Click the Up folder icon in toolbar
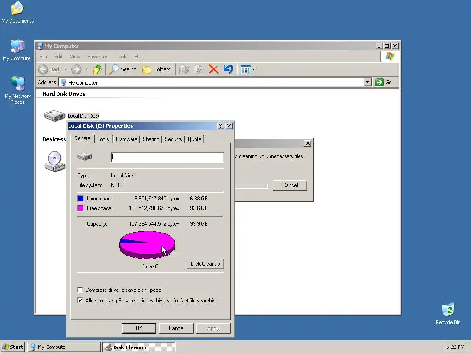The height and width of the screenshot is (353, 471). click(x=98, y=69)
